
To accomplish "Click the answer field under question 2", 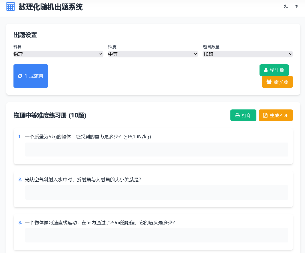I will pos(157,192).
